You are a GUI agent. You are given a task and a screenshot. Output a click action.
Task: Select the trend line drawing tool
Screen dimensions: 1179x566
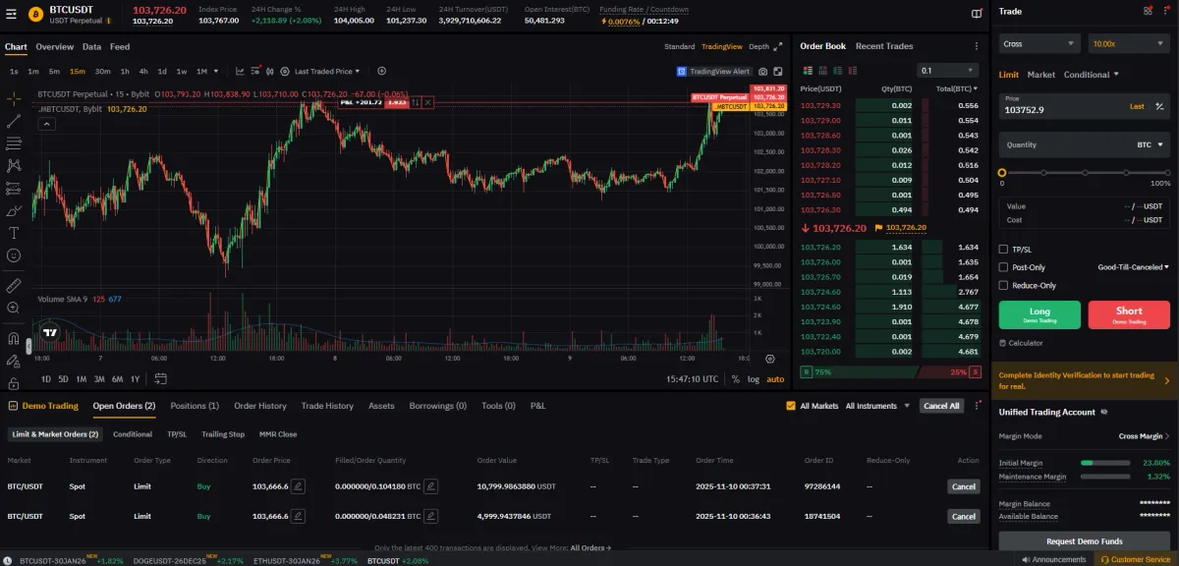pyautogui.click(x=14, y=121)
